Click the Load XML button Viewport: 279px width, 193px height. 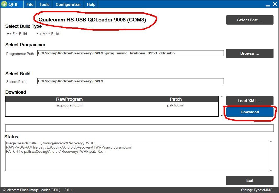[x=250, y=101]
